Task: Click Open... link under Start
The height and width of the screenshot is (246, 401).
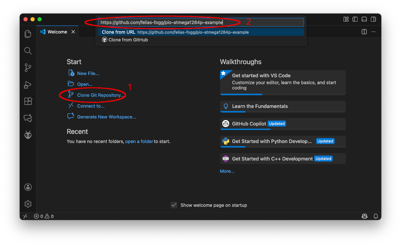Action: (x=85, y=84)
